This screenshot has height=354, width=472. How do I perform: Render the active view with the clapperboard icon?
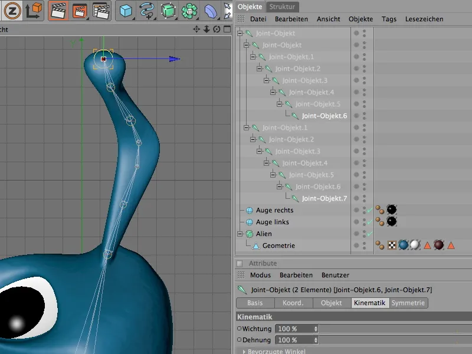coord(58,11)
